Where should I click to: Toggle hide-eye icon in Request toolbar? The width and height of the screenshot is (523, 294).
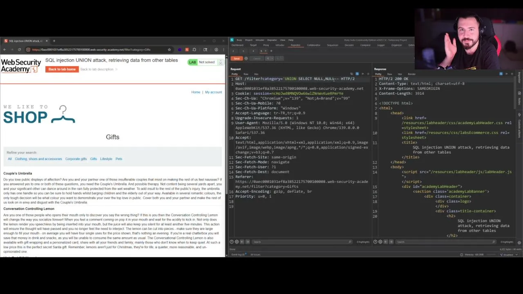pos(351,74)
